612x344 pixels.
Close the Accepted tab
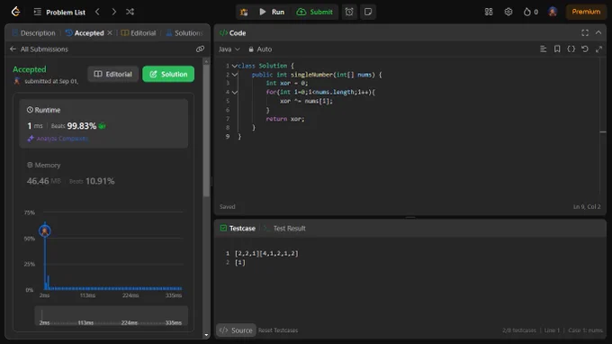[x=110, y=33]
